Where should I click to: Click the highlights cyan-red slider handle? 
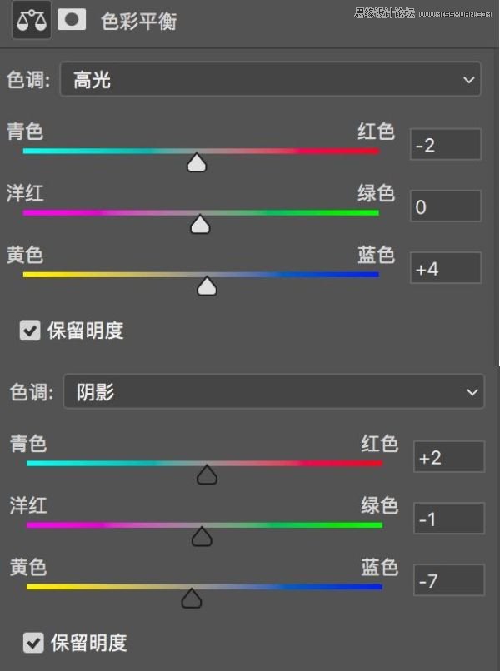(x=197, y=162)
